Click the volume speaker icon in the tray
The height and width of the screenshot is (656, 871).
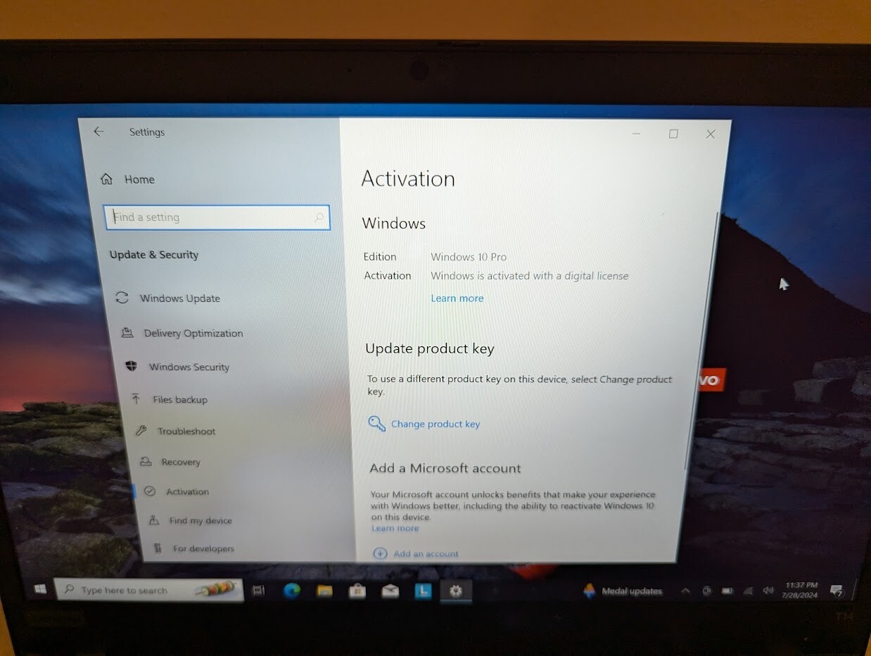(x=768, y=591)
